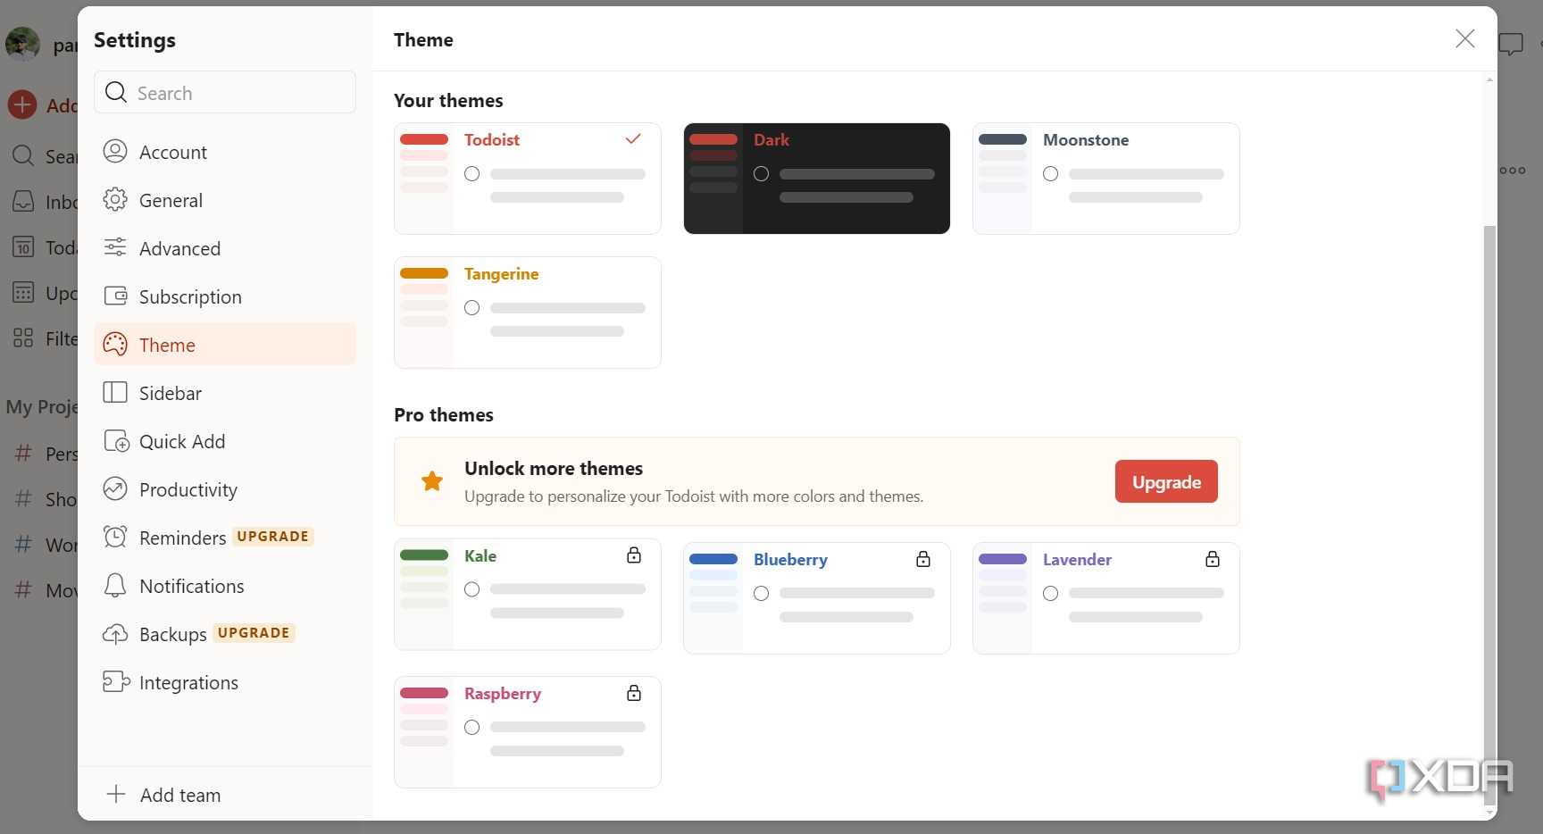Click the lock icon on Raspberry theme
This screenshot has width=1543, height=834.
click(x=634, y=693)
